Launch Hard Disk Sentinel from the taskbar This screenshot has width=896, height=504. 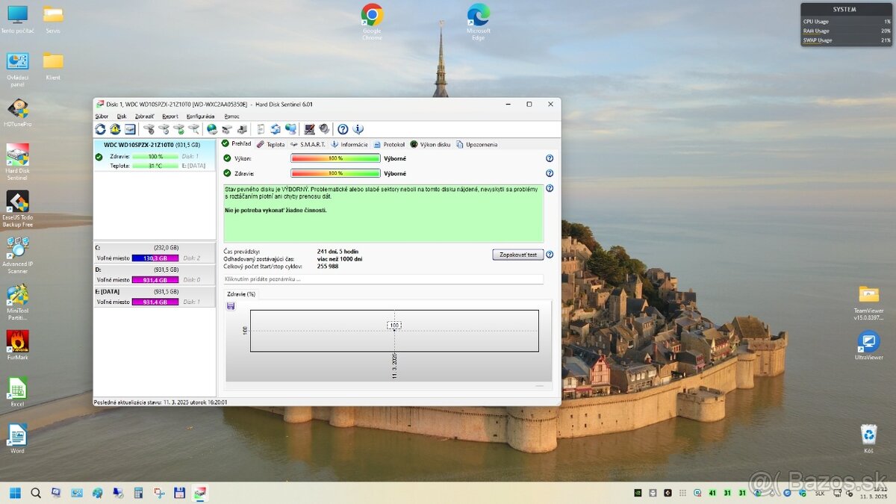coord(200,493)
